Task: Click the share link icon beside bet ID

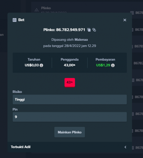Action: pyautogui.click(x=94, y=30)
